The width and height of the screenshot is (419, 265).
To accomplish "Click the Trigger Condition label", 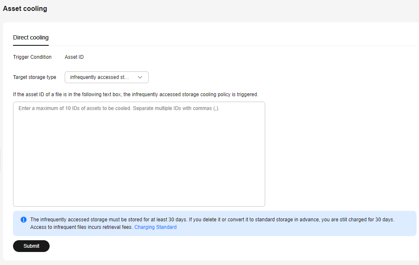I will (x=32, y=57).
